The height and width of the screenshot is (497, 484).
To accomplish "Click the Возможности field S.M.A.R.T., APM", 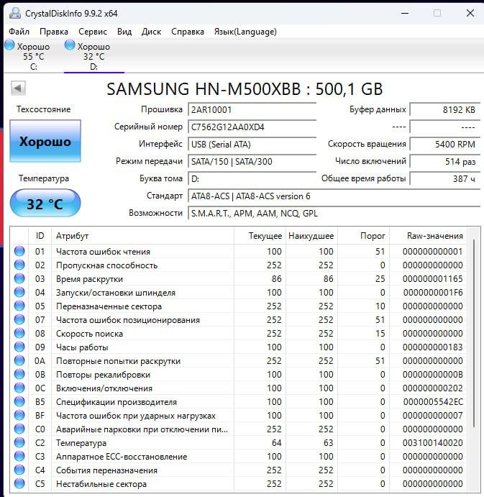I will 334,214.
